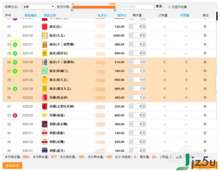Open product image of 利群(新版)
The height and width of the screenshot is (171, 221).
45,133
